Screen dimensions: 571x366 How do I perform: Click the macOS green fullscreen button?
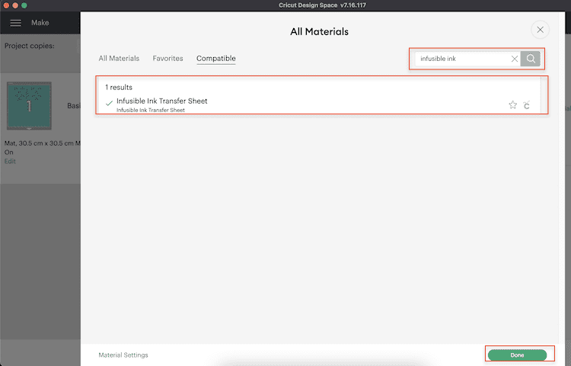point(24,5)
